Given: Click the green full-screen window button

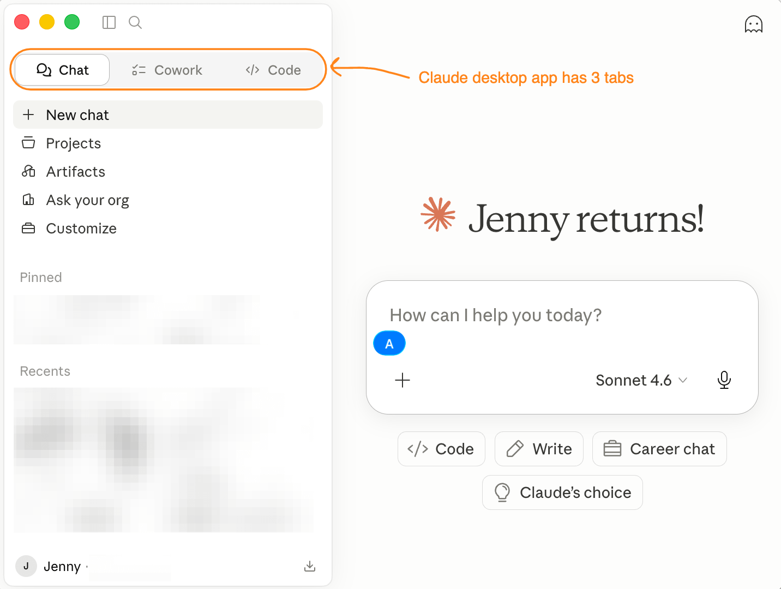Looking at the screenshot, I should click(x=72, y=22).
